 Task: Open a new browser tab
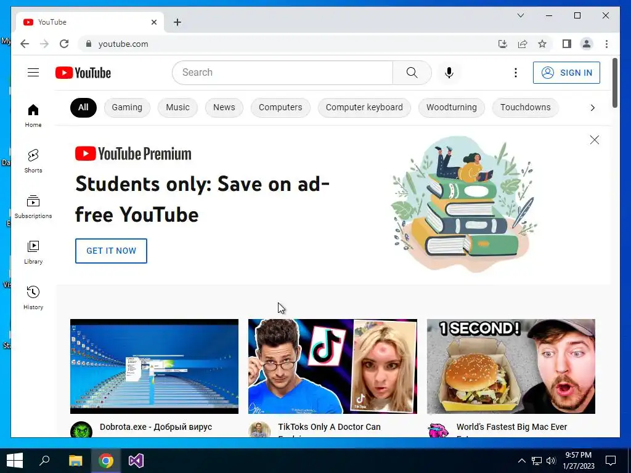[x=177, y=22]
